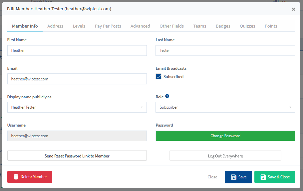Go to the Pay Per Posts tab

tap(108, 26)
